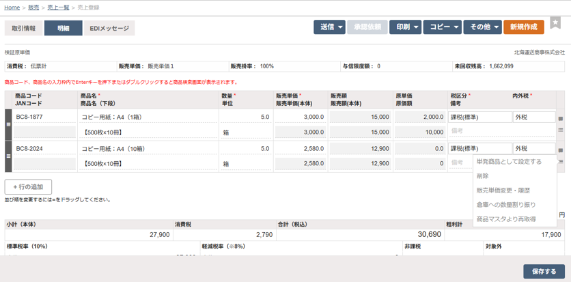Open the コピー dropdown
This screenshot has height=282, width=571.
click(441, 27)
